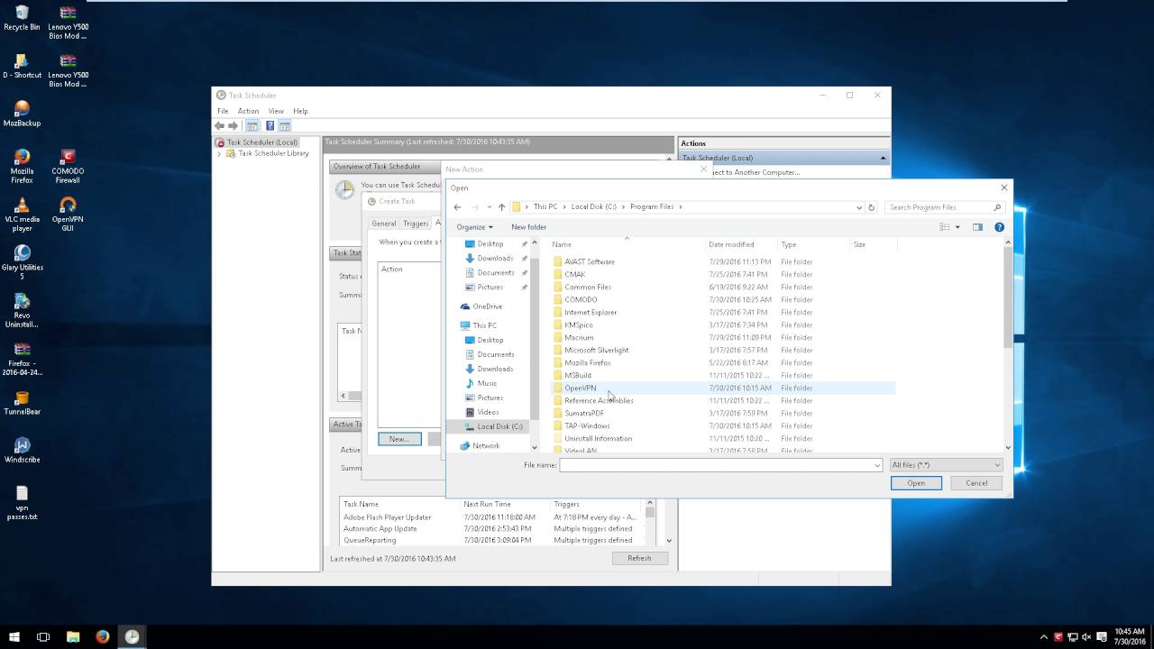Go back in the Open dialog
Image resolution: width=1154 pixels, height=649 pixels.
(x=457, y=207)
